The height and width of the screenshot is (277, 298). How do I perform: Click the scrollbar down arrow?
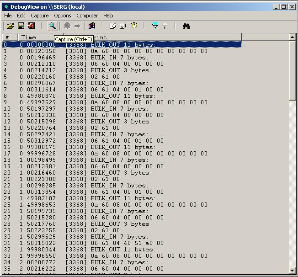point(293,270)
